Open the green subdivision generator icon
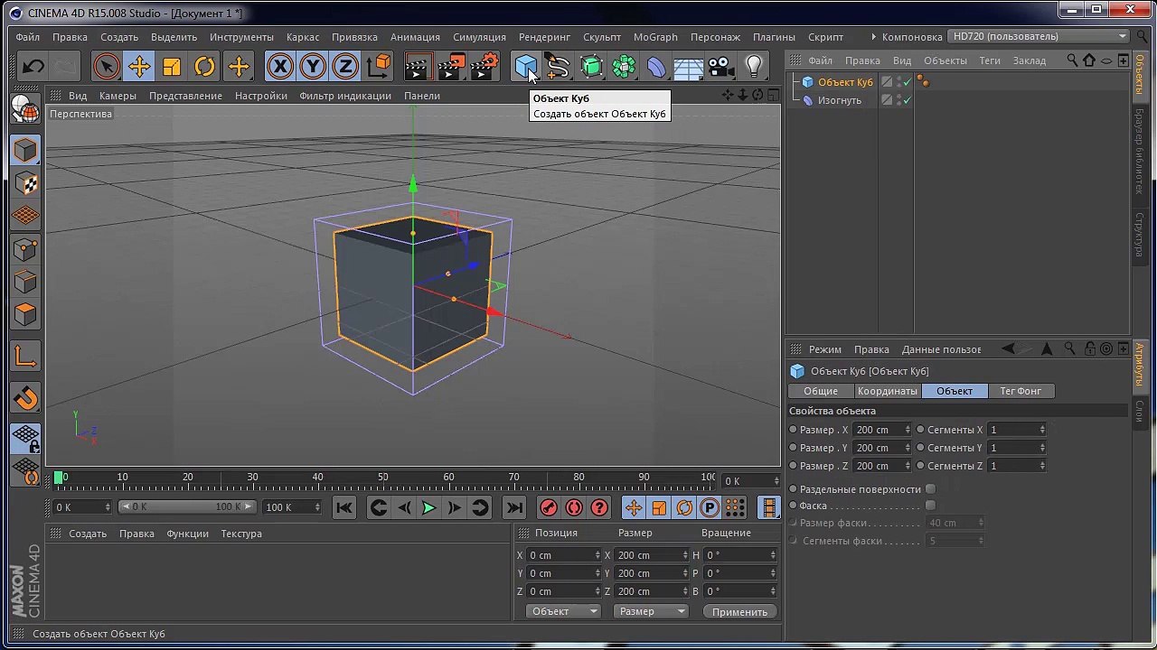The image size is (1157, 650). (x=591, y=66)
